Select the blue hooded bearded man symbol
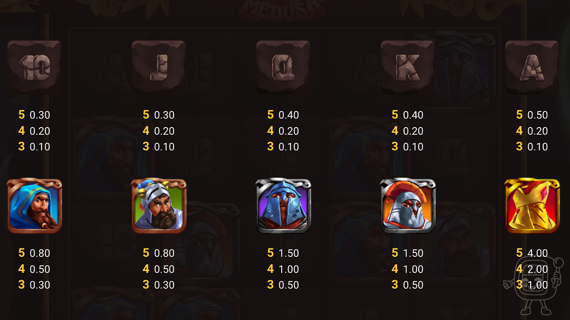 coord(34,206)
